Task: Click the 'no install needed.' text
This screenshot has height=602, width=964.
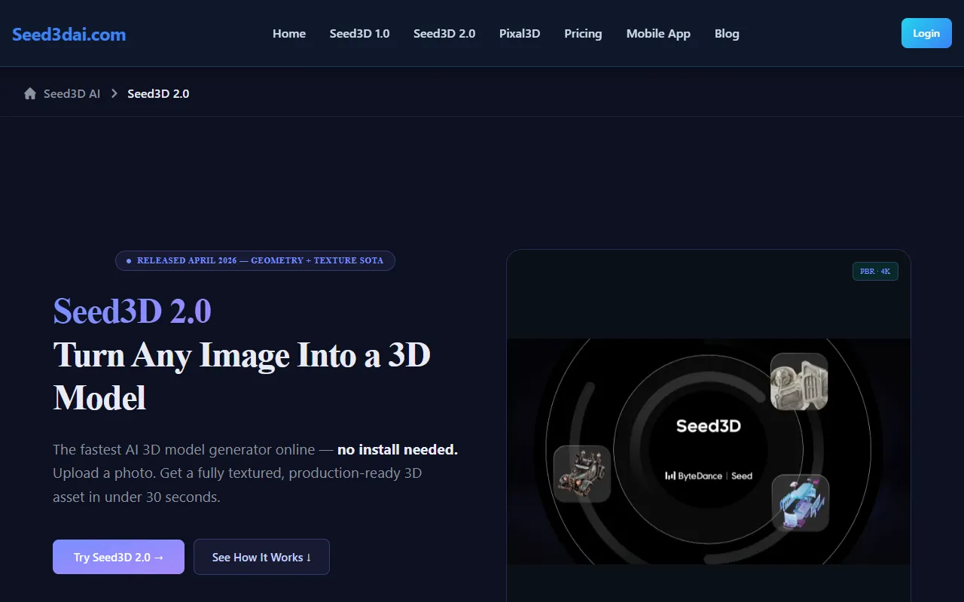Action: point(398,450)
